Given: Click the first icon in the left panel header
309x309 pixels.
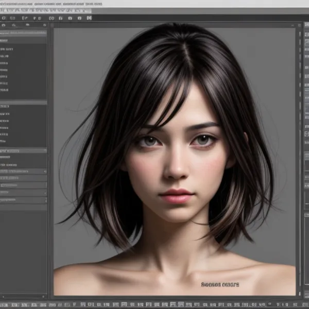Looking at the screenshot, I should (x=4, y=25).
